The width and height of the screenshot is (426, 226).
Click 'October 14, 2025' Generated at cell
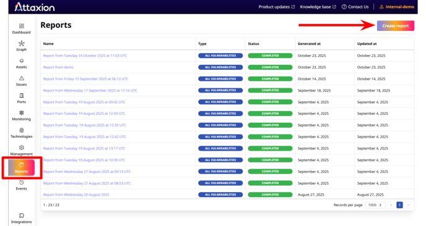click(x=311, y=79)
